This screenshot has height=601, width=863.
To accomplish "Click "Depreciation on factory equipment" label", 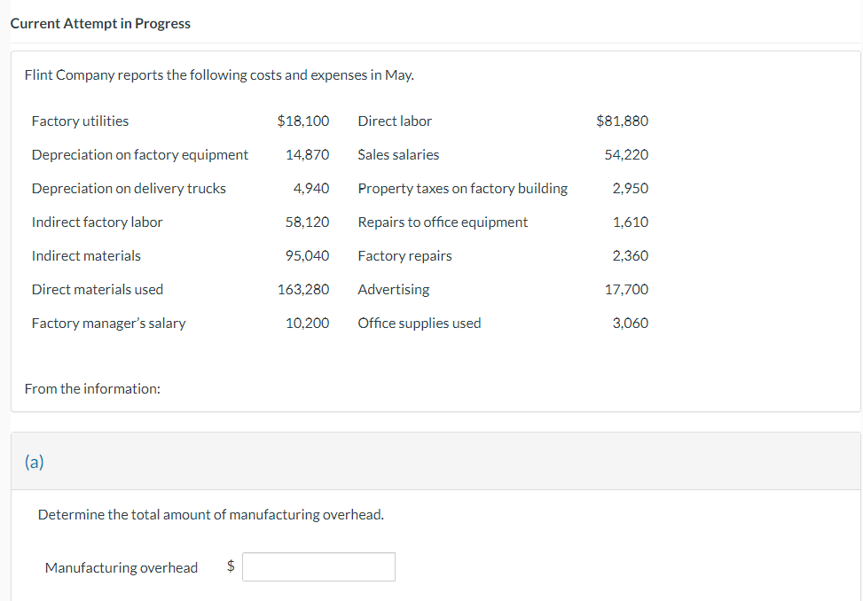I will pyautogui.click(x=140, y=155).
